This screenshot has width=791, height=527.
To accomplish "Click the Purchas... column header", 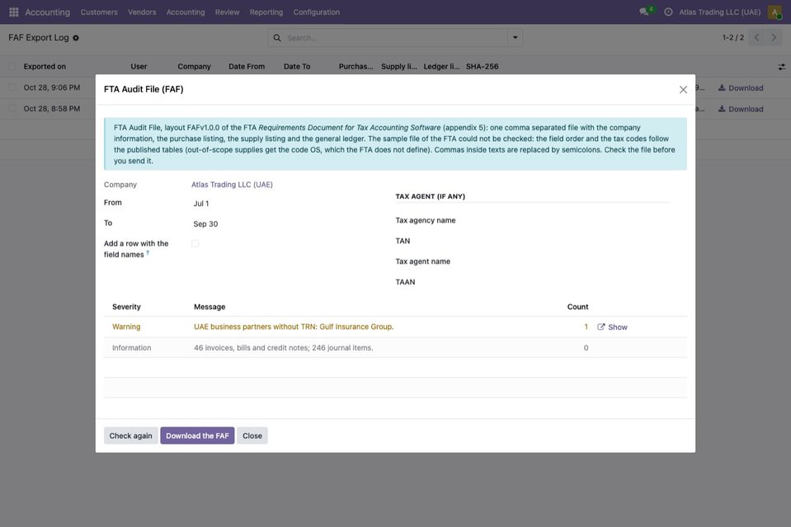I will (356, 67).
